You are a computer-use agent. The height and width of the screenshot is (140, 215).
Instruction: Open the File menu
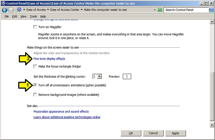click(x=7, y=16)
